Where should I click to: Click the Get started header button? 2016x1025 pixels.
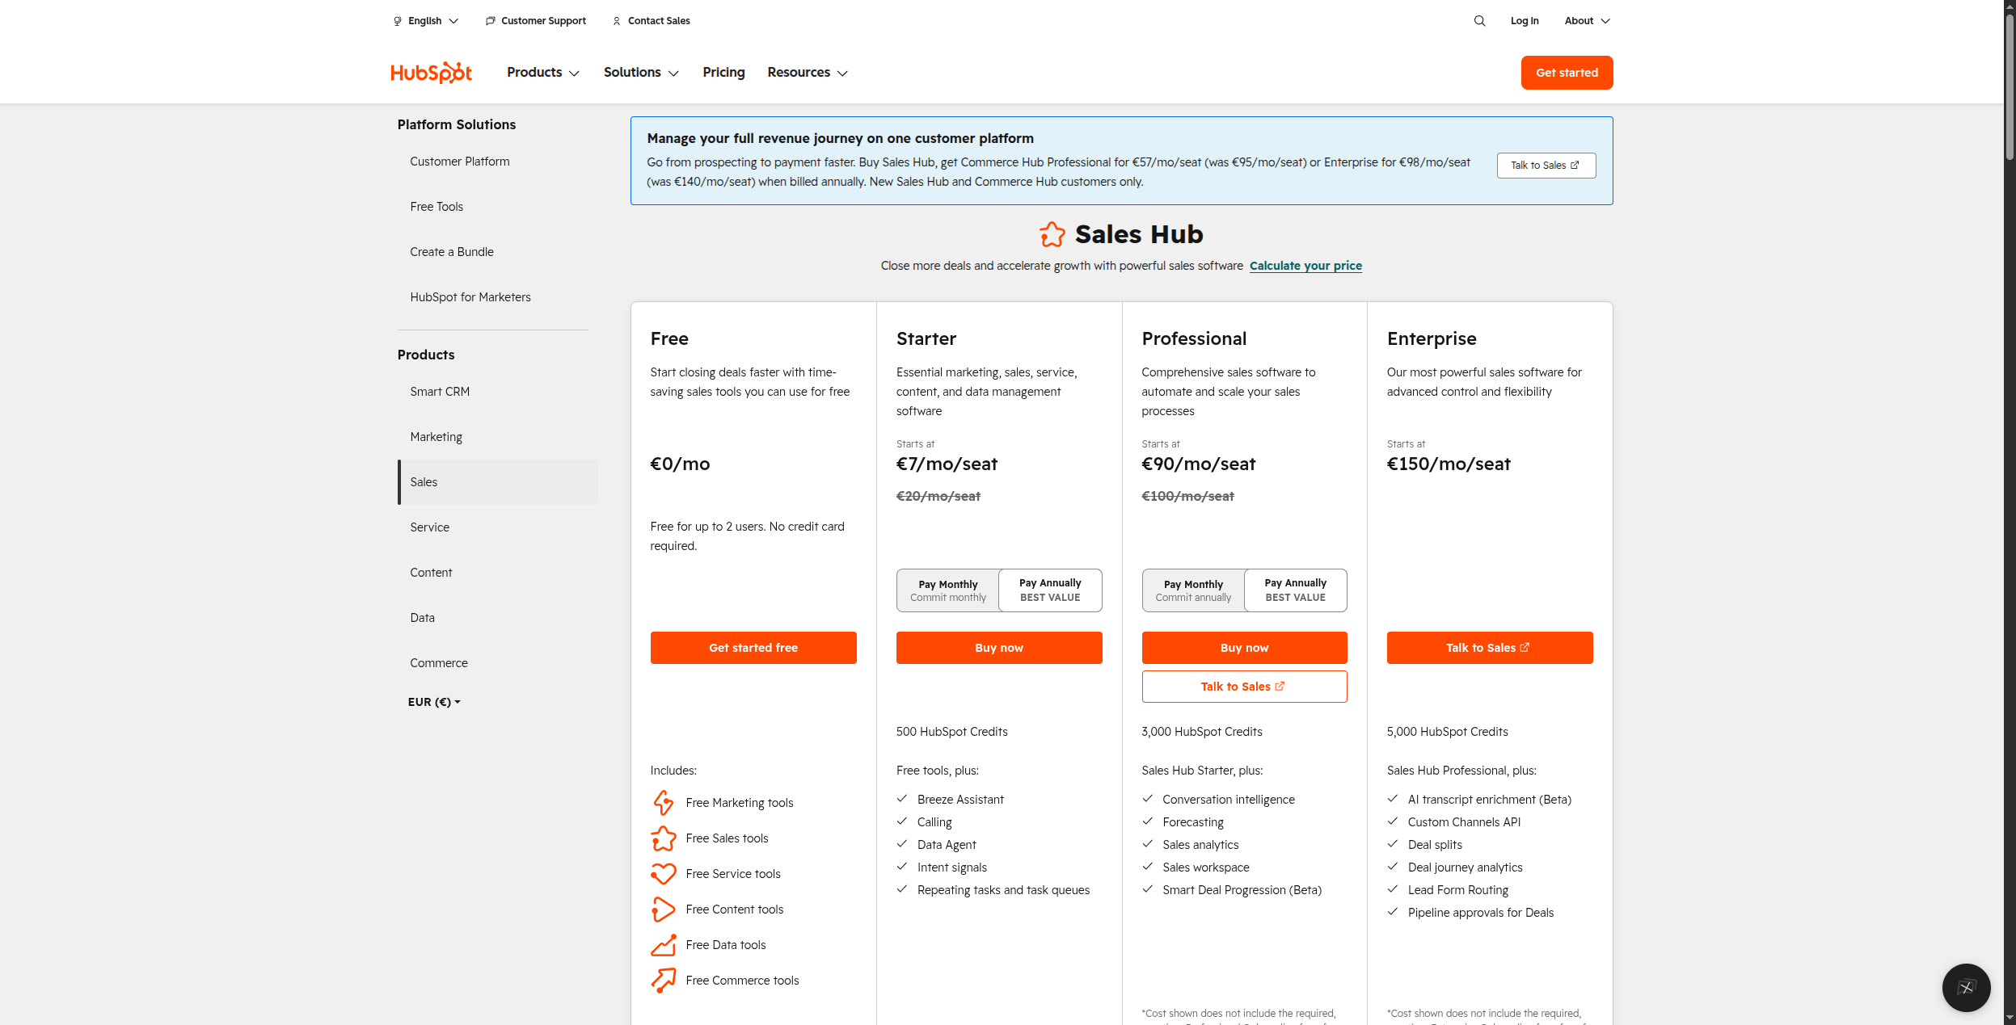pyautogui.click(x=1567, y=73)
